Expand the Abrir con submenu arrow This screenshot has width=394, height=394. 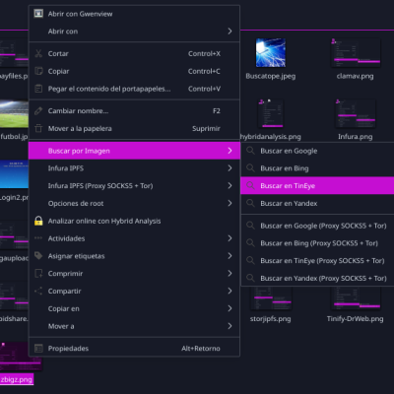[230, 32]
